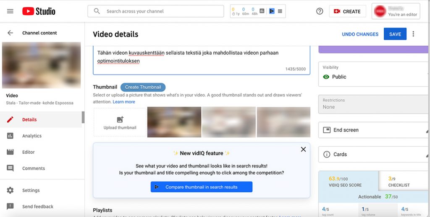430x217 pixels.
Task: Click UNDO CHANGES
Action: point(360,34)
